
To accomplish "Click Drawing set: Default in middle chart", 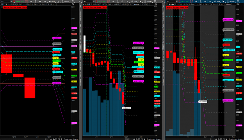I will click(153, 139).
